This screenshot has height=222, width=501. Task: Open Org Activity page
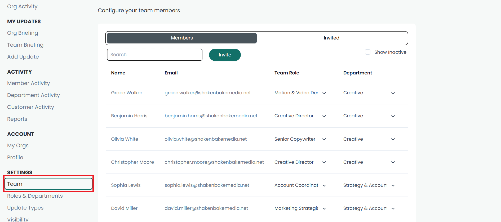[x=22, y=6]
